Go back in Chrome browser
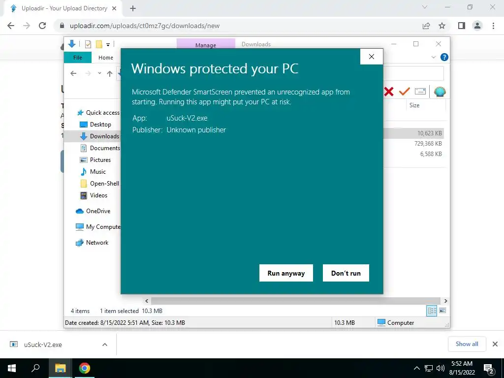 click(x=11, y=26)
